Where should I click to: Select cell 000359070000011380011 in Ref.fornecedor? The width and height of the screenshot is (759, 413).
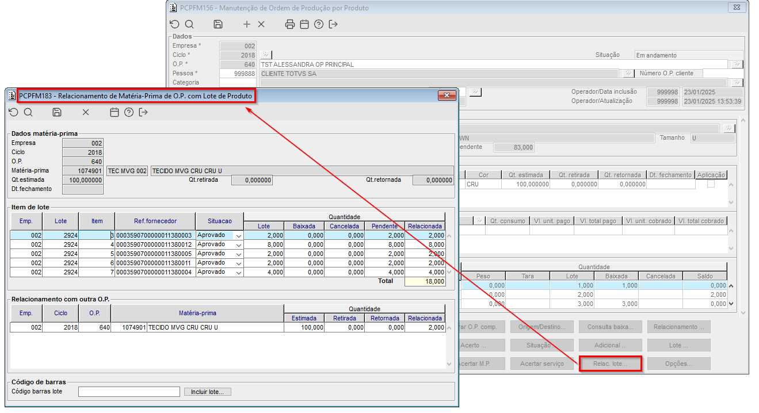coord(155,263)
